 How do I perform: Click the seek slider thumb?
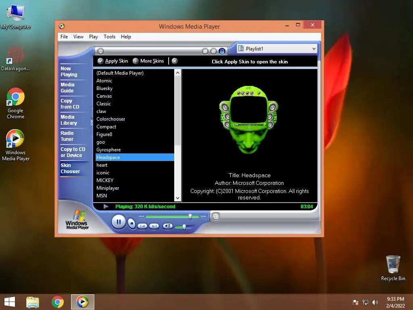tap(190, 216)
